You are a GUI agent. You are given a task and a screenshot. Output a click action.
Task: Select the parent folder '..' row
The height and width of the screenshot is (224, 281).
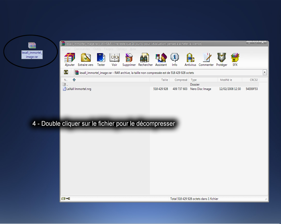[160, 84]
